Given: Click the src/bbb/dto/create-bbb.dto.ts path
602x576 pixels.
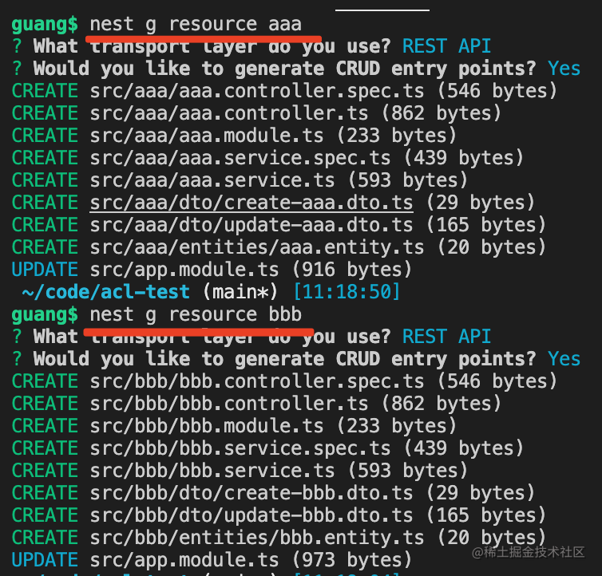Looking at the screenshot, I should (x=251, y=493).
